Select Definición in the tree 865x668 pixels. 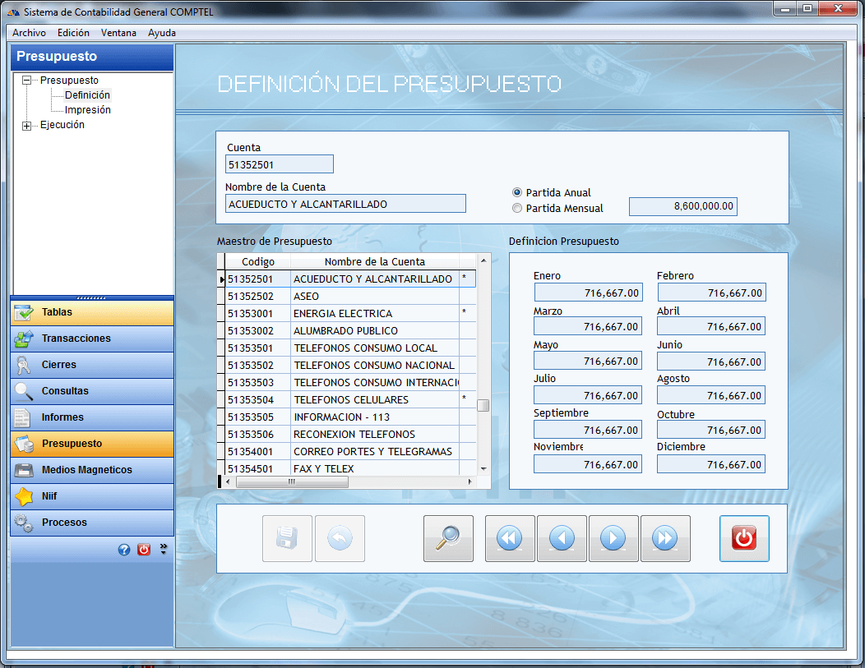(x=87, y=94)
